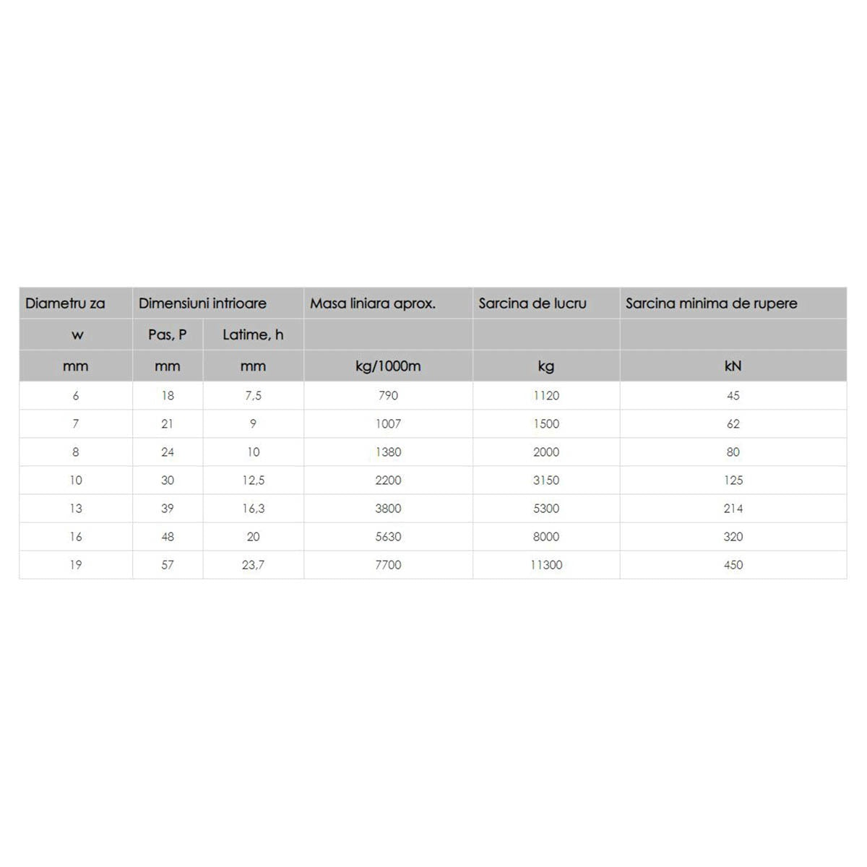Click the 'kN' unit cell

pyautogui.click(x=733, y=366)
